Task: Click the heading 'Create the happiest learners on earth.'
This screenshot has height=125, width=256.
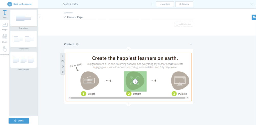Action: (x=135, y=58)
